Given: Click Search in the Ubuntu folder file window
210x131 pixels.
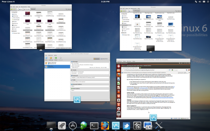Looking at the screenshot, I should coord(69,9).
